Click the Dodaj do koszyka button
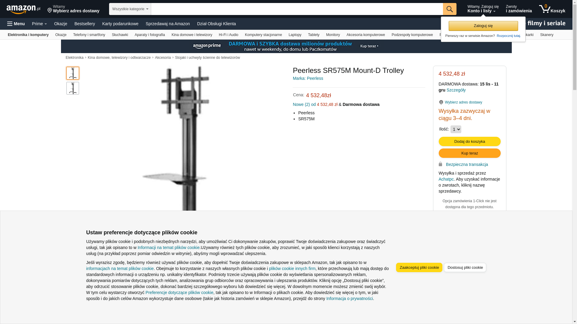This screenshot has height=324, width=577. [x=470, y=142]
